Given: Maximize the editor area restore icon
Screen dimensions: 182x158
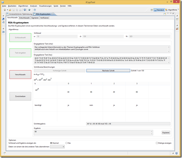Looking at the screenshot, I should click(x=173, y=13).
